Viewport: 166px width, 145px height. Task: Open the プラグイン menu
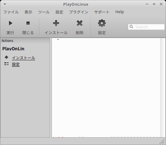click(79, 12)
